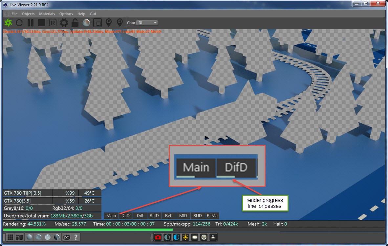Enable the render region tool
Image resolution: width=388 pixels, height=246 pixels.
tap(97, 23)
